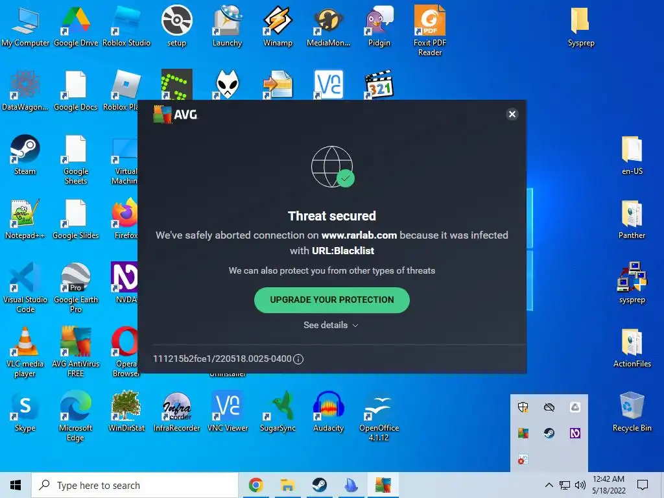The height and width of the screenshot is (498, 664).
Task: Select Microsoft Edge desktop icon
Action: coord(76,416)
